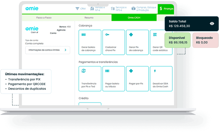Screen dimensions: 219x134
Task: Click the Tipo de conta label
Action: pyautogui.click(x=32, y=40)
